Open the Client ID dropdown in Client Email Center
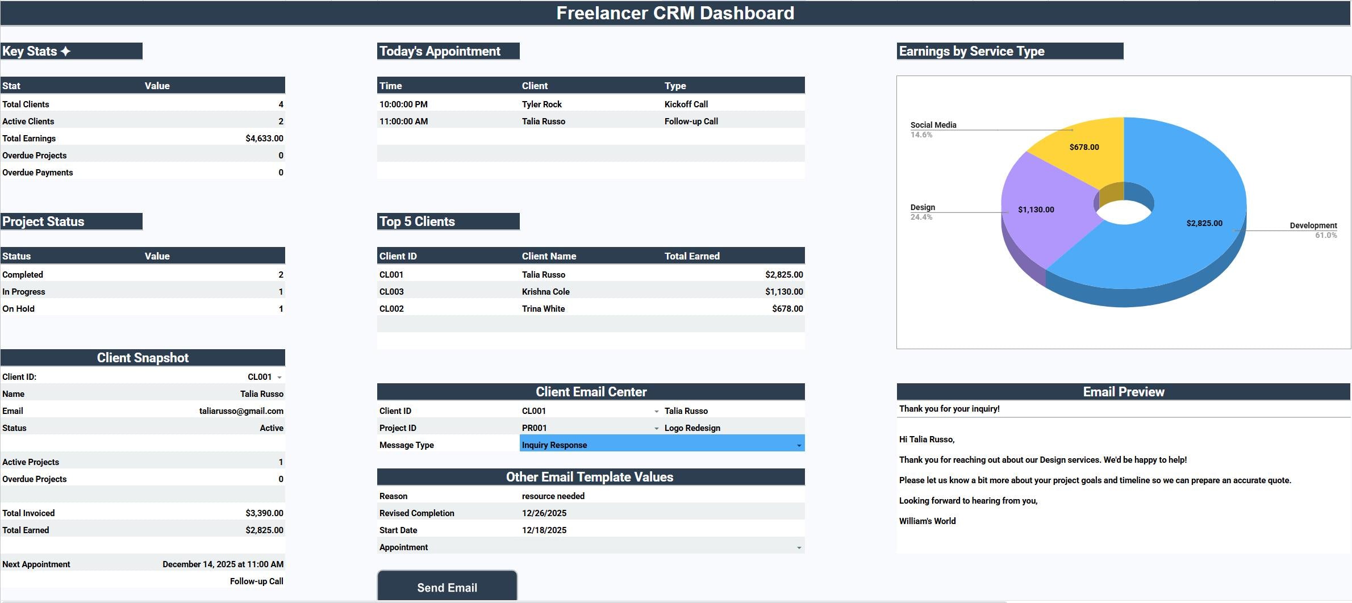The image size is (1352, 603). [x=656, y=411]
